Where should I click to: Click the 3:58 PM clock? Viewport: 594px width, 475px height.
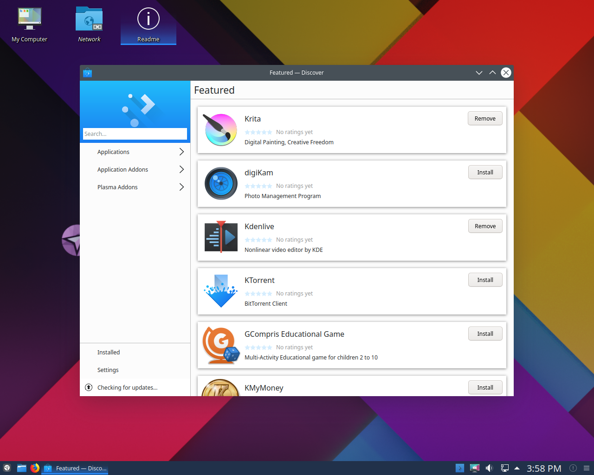(x=544, y=469)
